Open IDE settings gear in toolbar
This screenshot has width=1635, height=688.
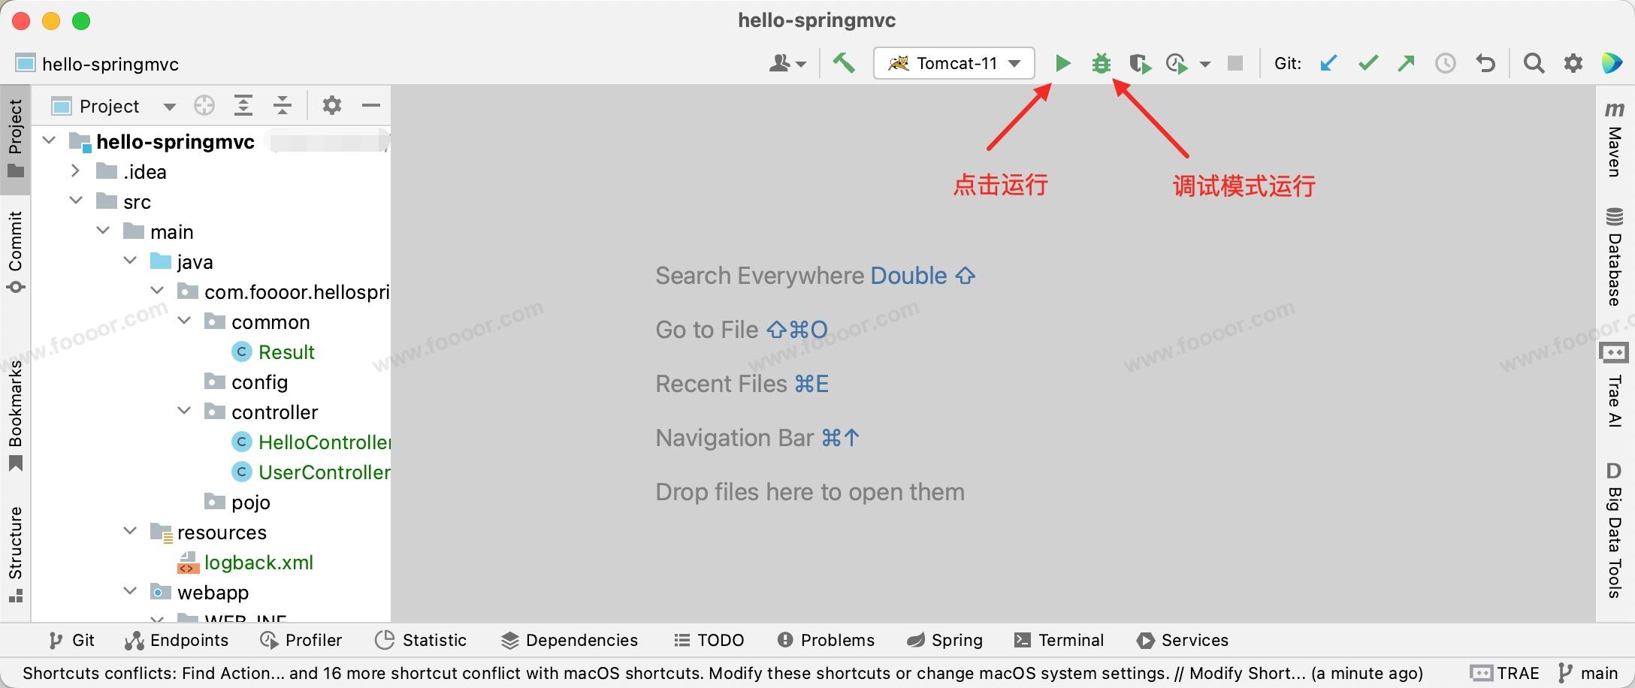[x=1573, y=63]
